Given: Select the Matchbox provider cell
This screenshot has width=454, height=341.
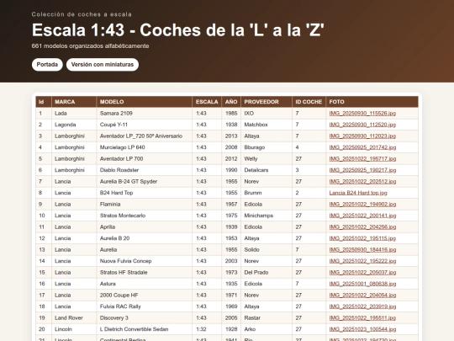Looking at the screenshot, I should point(267,125).
